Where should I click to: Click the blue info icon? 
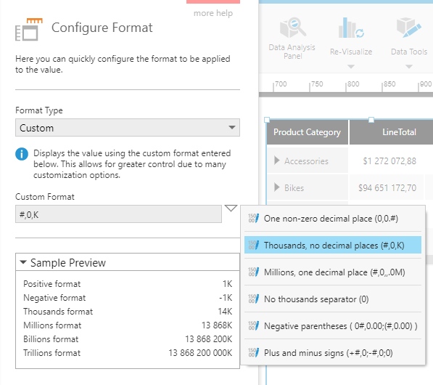(22, 154)
